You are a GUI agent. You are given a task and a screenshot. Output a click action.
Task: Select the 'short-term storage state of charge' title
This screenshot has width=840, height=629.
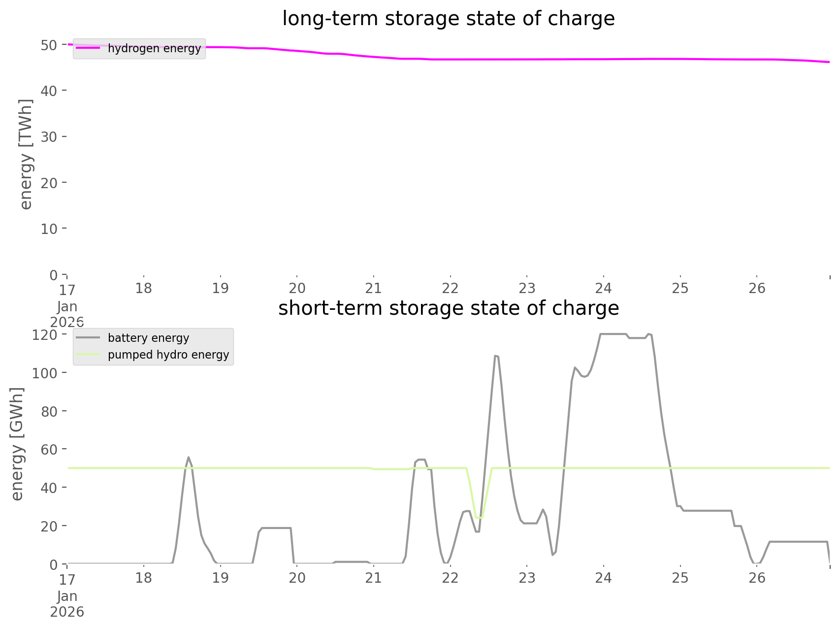[x=448, y=308]
